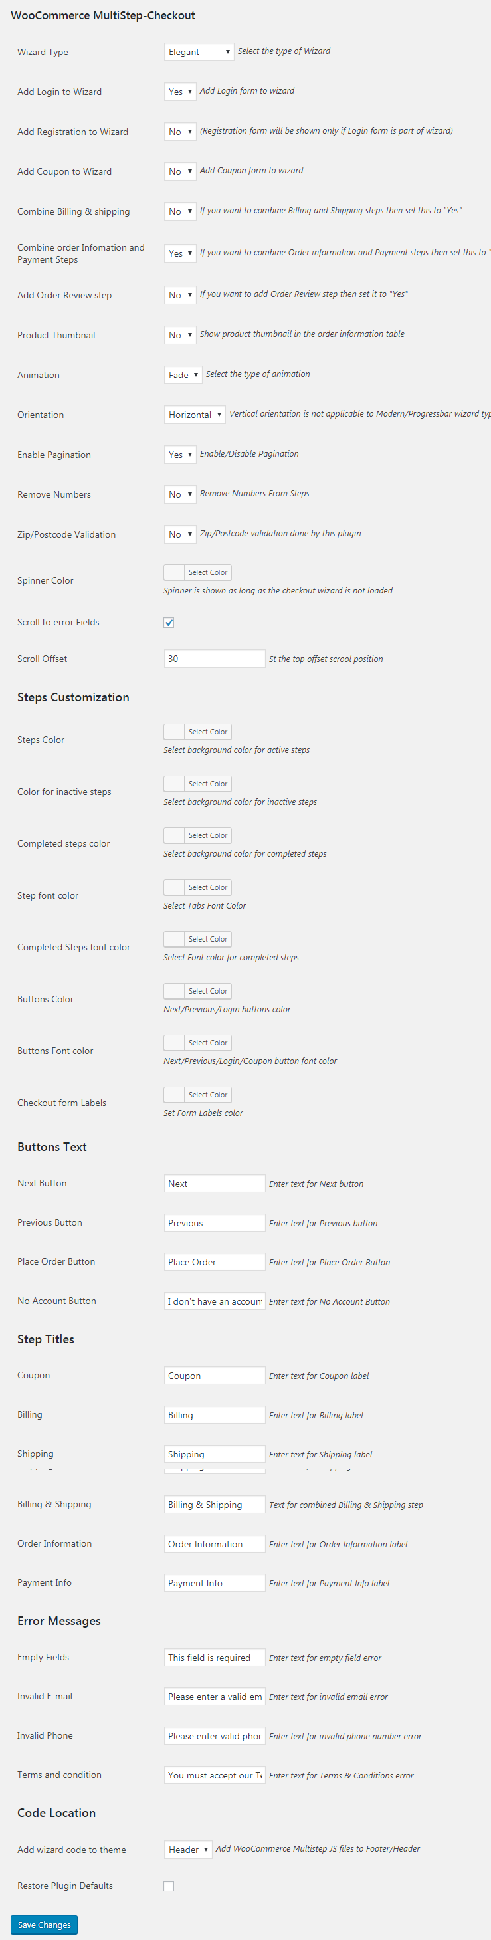Screen dimensions: 491x1940
Task: Open Add wizard code to theme dropdown
Action: [x=187, y=1849]
